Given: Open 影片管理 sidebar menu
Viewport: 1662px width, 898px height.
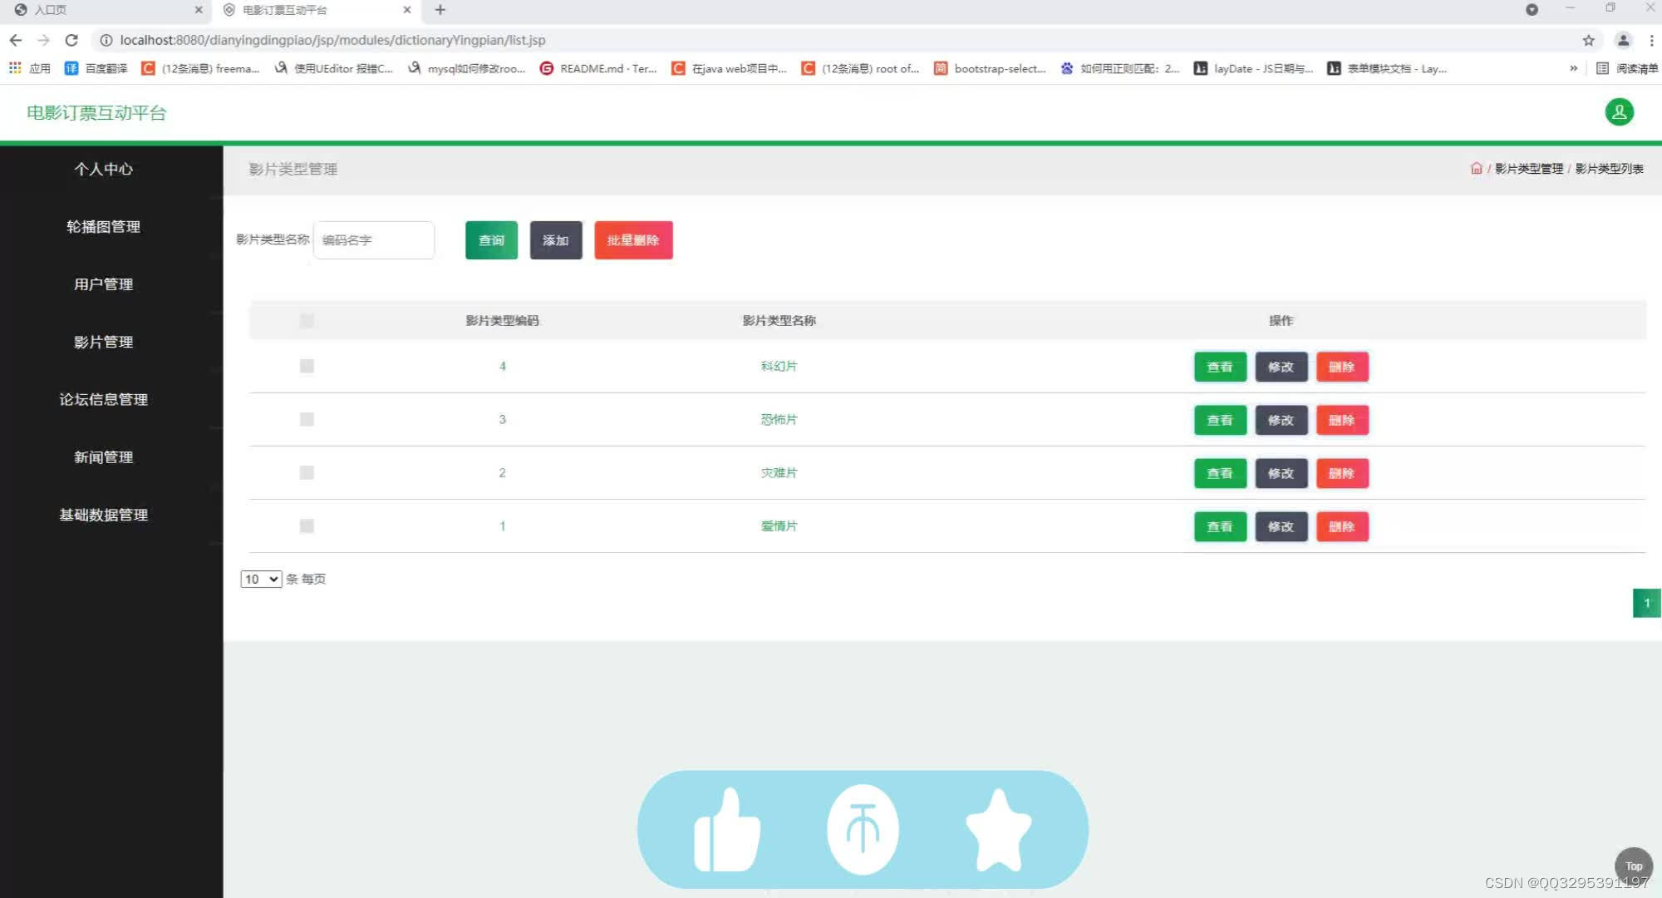Looking at the screenshot, I should pyautogui.click(x=104, y=342).
